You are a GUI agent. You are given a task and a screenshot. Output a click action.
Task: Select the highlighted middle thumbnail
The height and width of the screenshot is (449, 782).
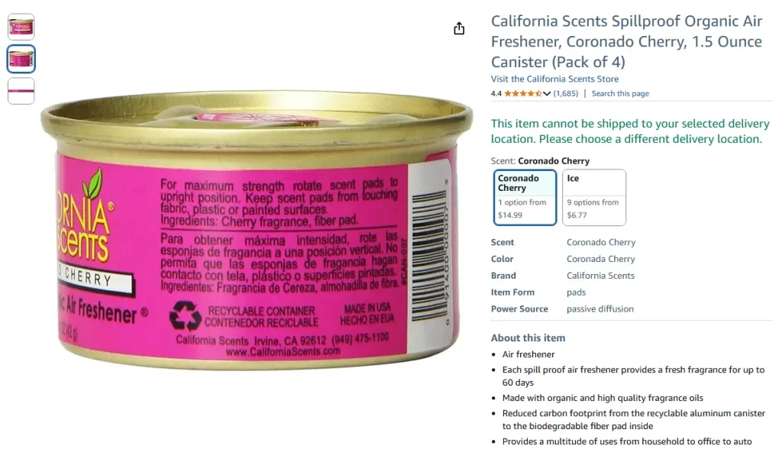21,58
